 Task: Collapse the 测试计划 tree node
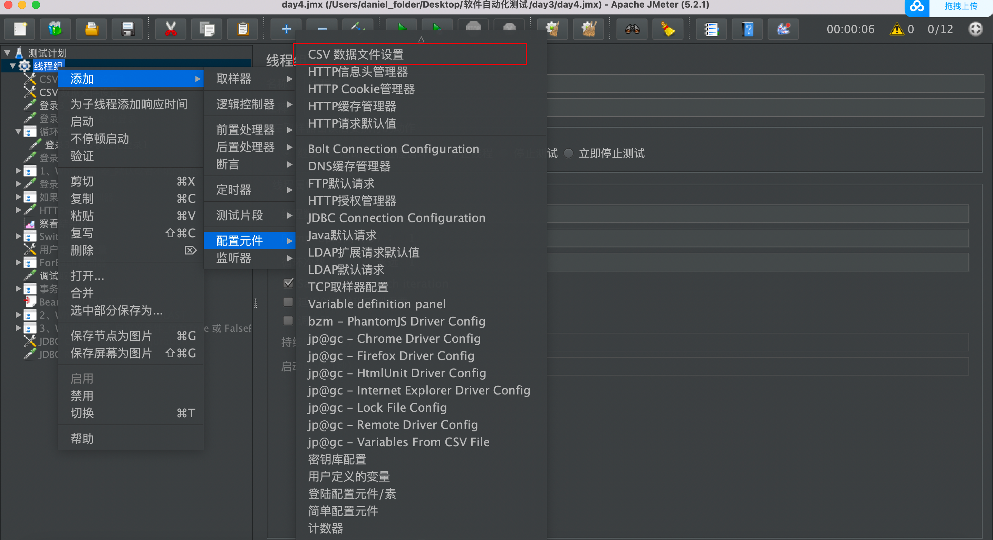coord(7,53)
